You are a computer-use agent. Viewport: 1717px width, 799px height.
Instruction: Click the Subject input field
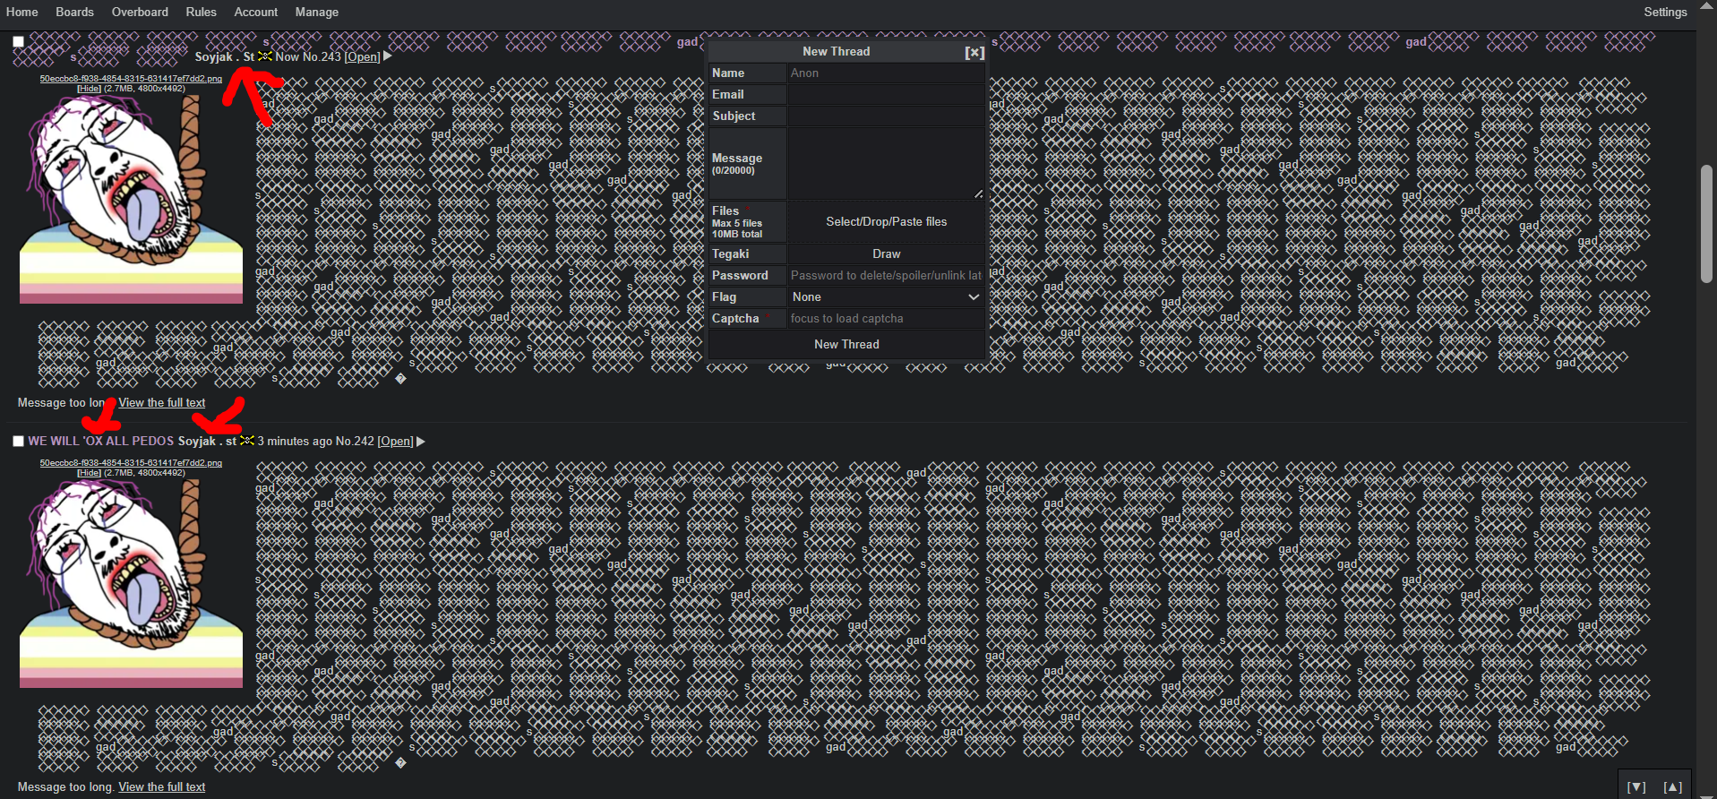(x=885, y=116)
